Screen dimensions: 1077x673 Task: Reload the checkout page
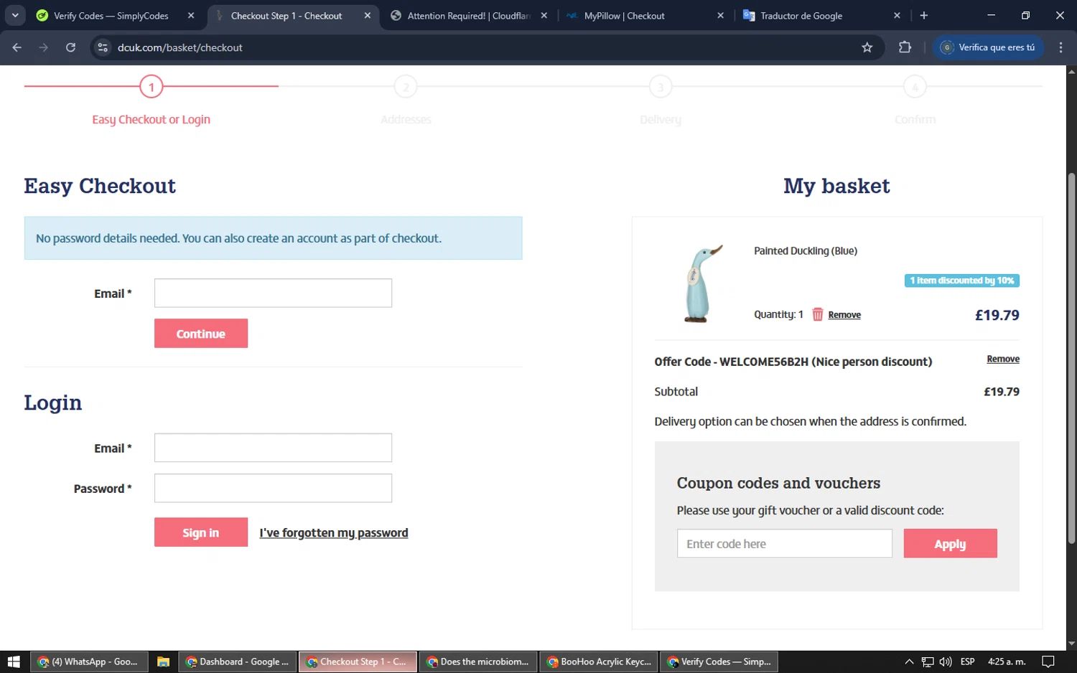(70, 47)
